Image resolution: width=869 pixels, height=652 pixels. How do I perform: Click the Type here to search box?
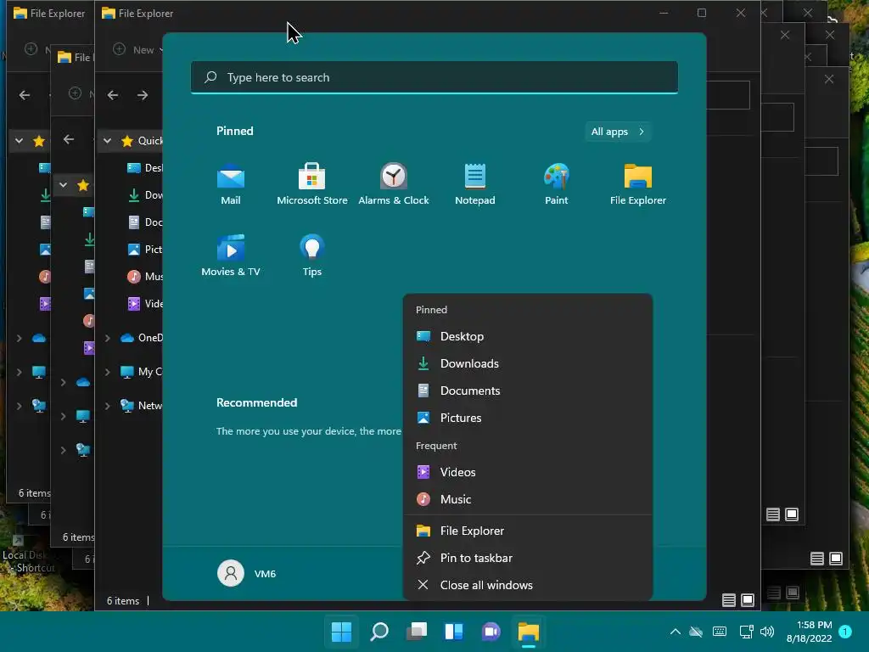click(x=434, y=77)
